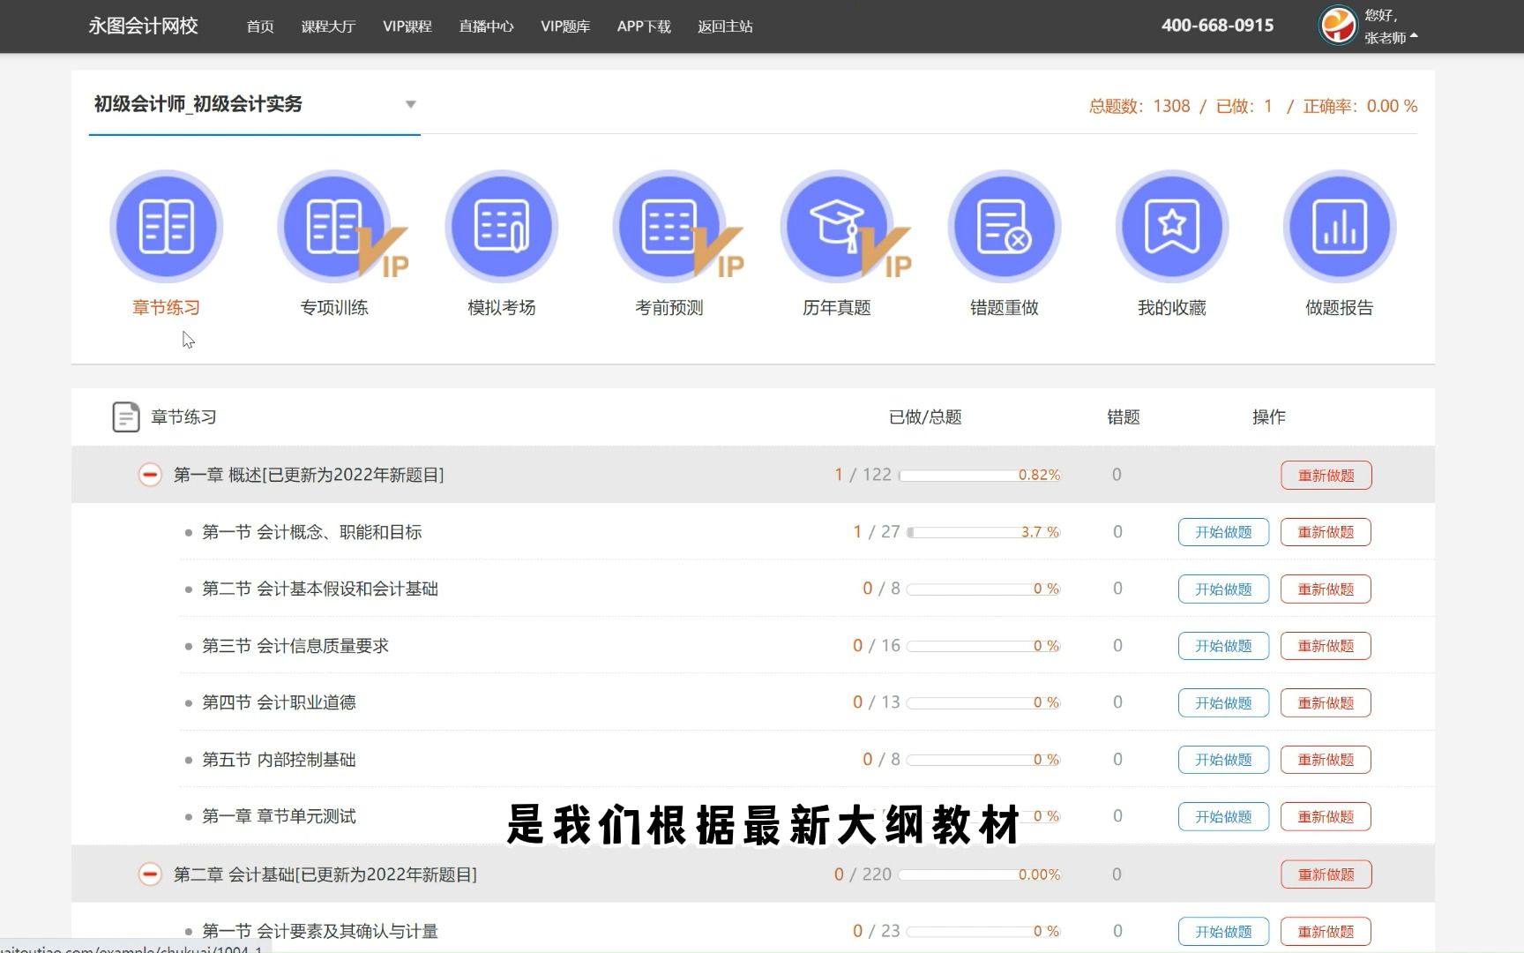Open the 模拟考场 mock exam icon

(x=502, y=227)
